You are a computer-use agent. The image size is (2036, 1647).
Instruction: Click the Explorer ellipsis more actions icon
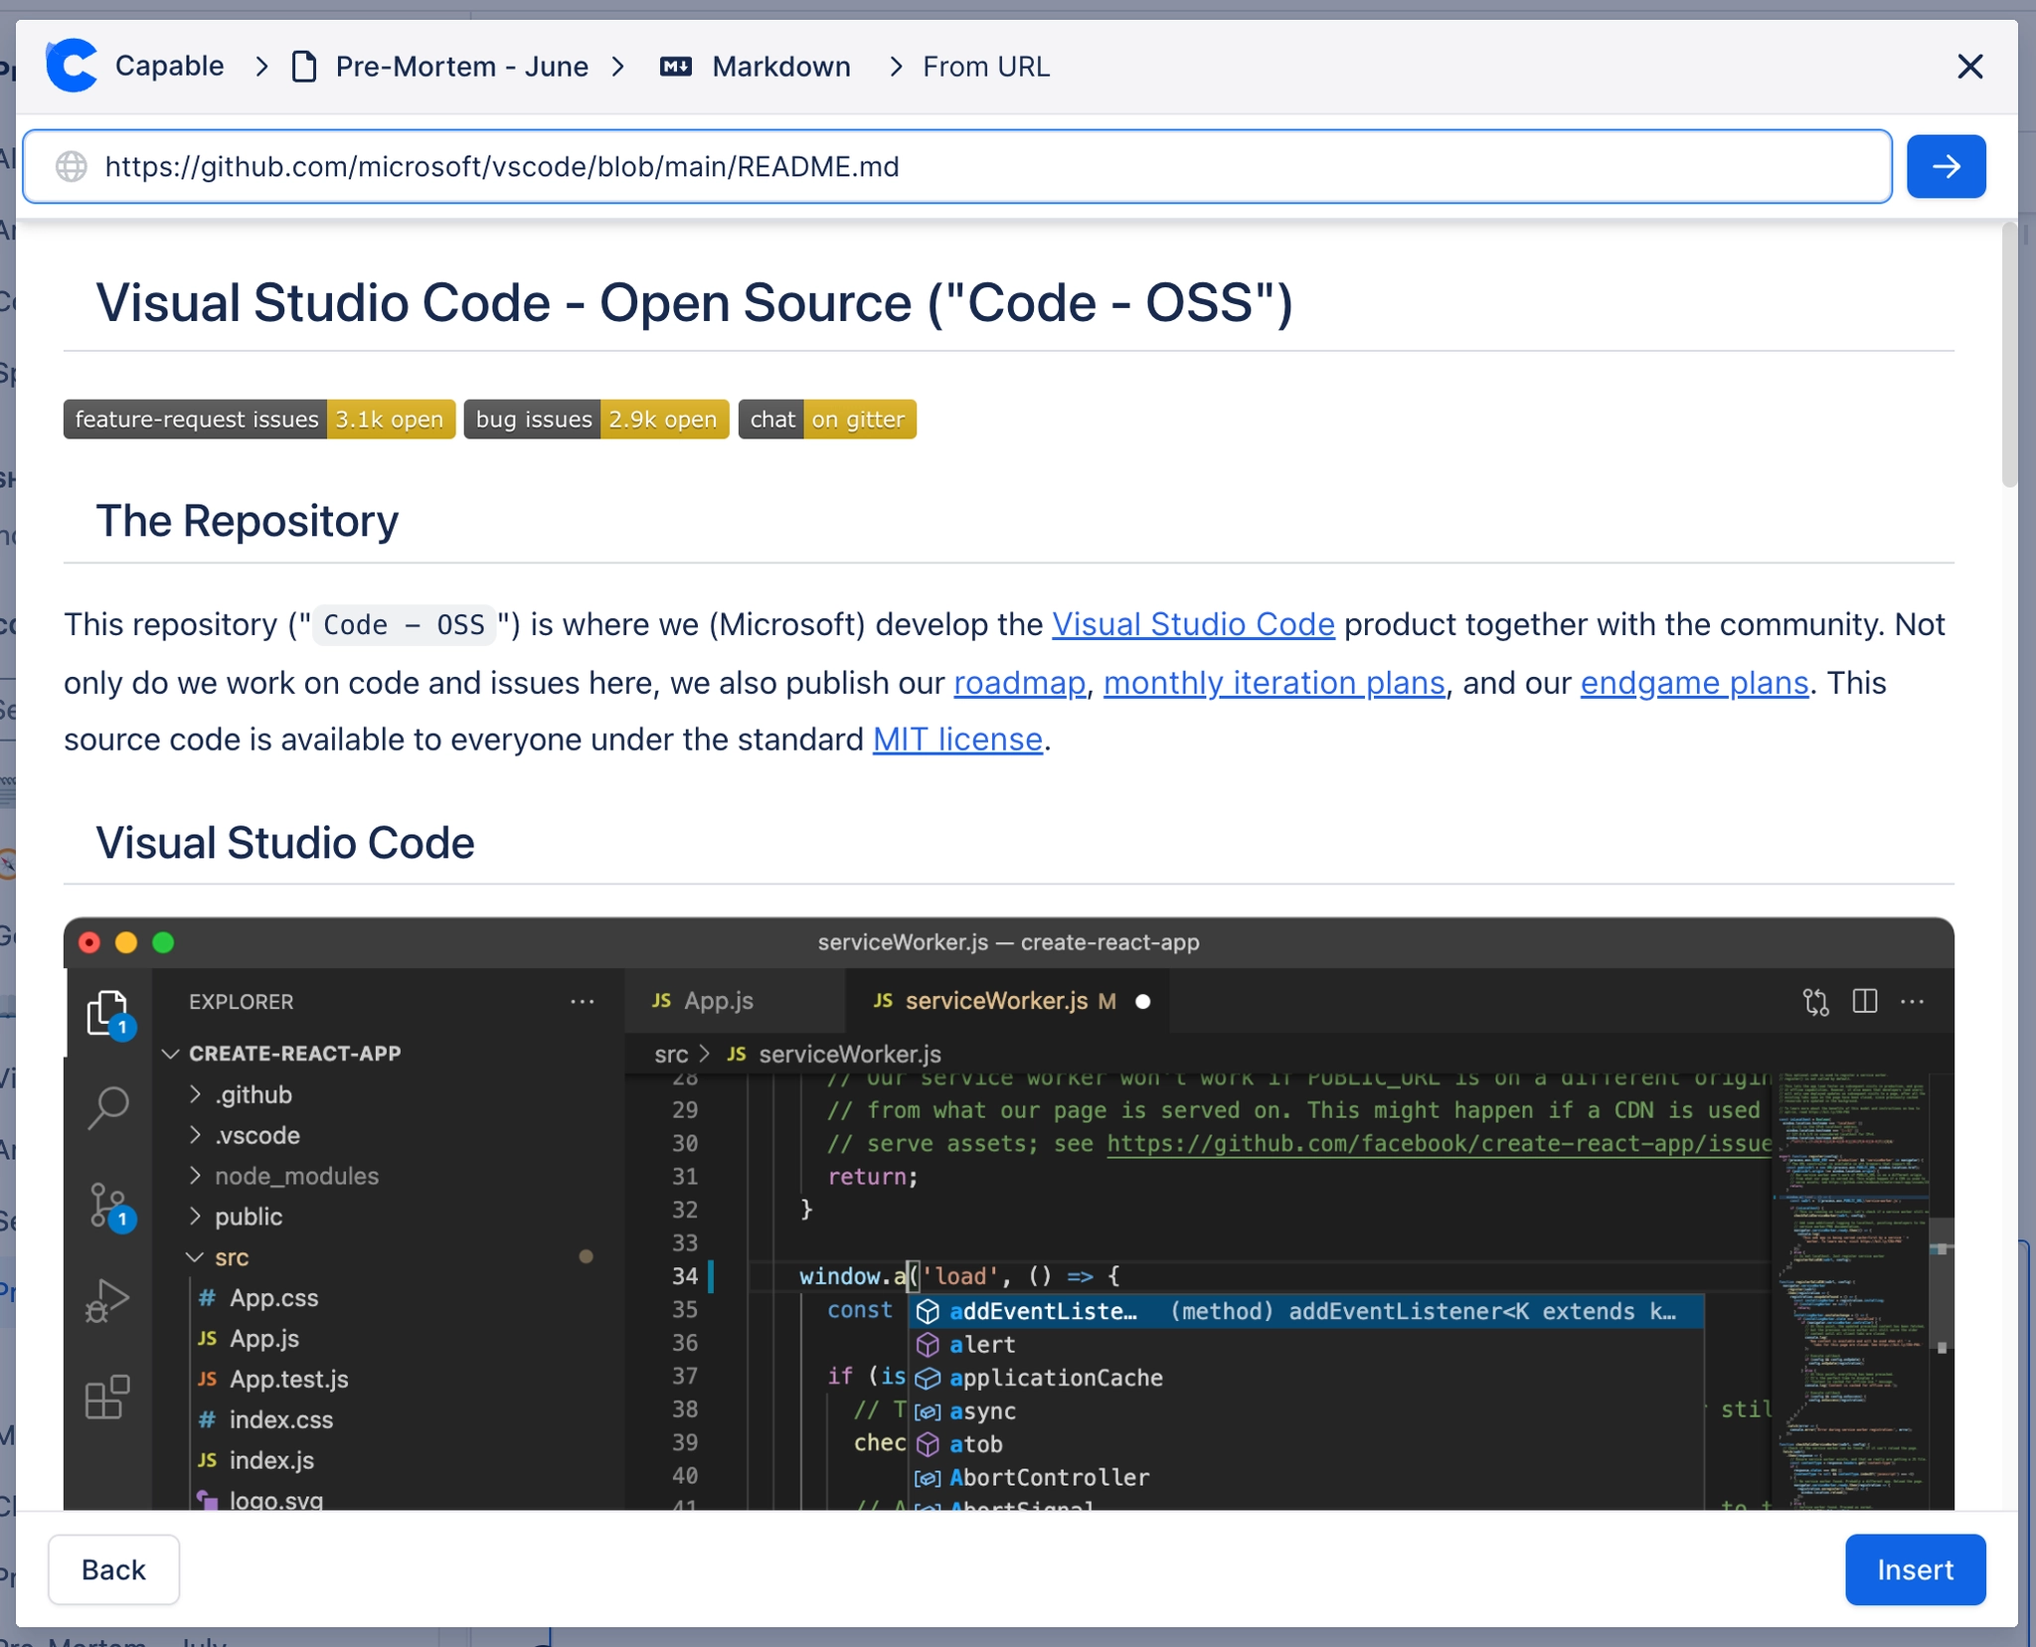[583, 1002]
